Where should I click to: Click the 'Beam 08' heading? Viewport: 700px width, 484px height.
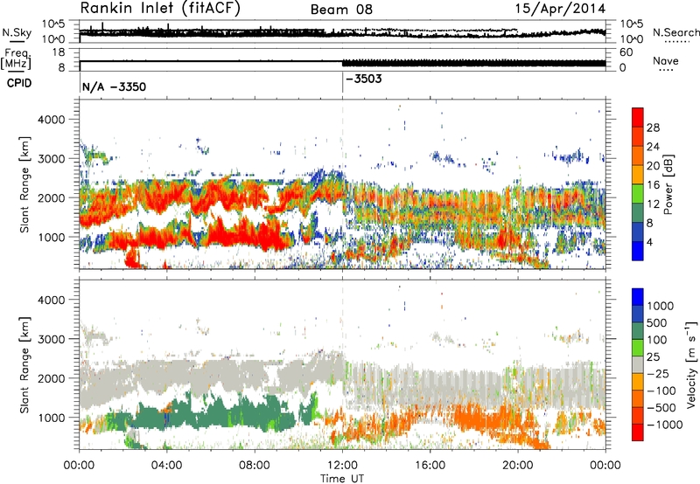[x=341, y=10]
